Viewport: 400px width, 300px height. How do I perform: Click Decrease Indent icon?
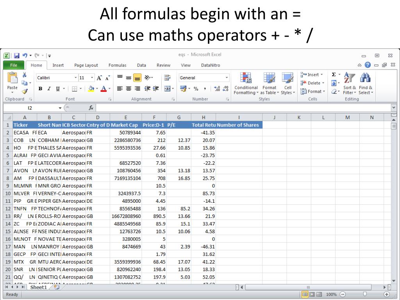(x=147, y=89)
